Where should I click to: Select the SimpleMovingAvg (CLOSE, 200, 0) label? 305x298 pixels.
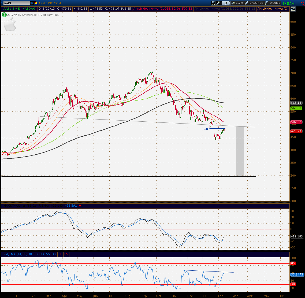pos(218,9)
